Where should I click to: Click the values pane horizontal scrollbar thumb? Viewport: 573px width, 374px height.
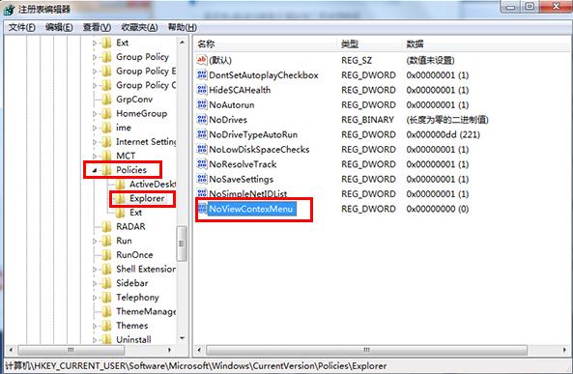(366, 350)
